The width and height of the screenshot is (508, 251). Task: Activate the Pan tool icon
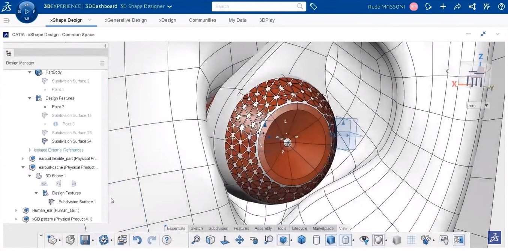pyautogui.click(x=239, y=239)
